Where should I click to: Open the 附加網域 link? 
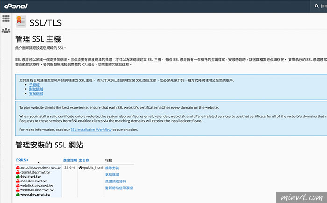pyautogui.click(x=36, y=89)
